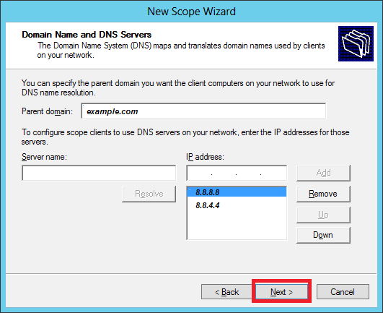
Task: Click the greyed-out Resolve button
Action: (x=149, y=194)
